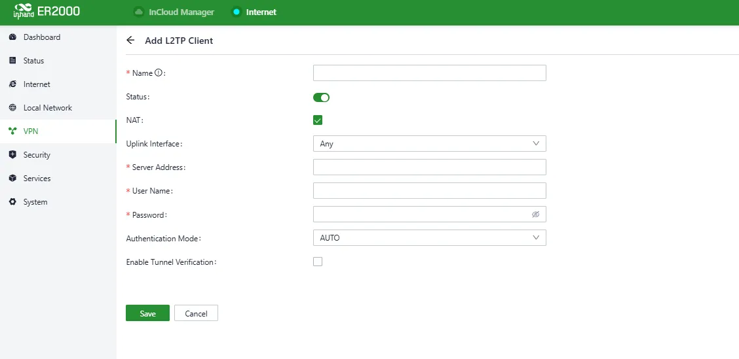Click the Add L2TP Client heading
Screen dimensions: 739x359
click(179, 41)
